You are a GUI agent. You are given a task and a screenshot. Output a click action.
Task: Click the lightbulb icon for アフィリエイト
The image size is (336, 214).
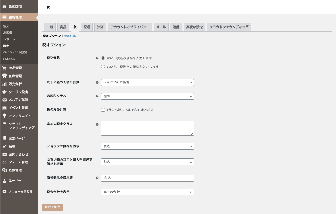[x=5, y=116]
